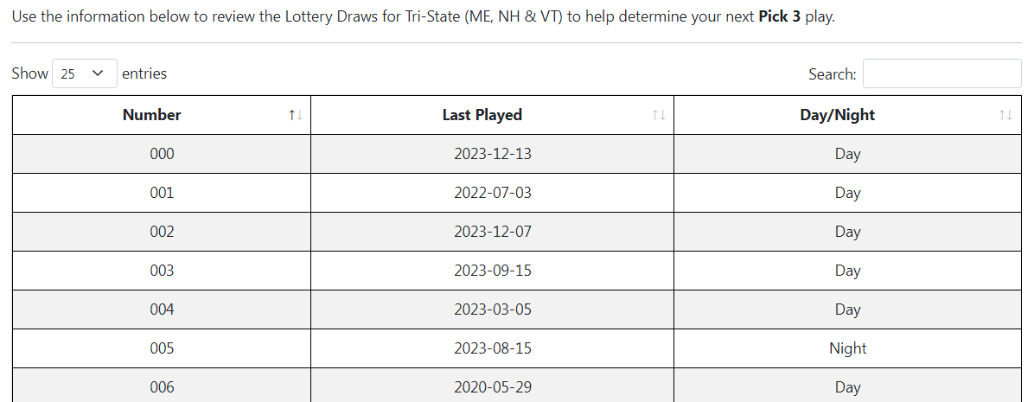Screen dimensions: 1034x402
Task: Click the Day/Night column header
Action: tap(847, 115)
